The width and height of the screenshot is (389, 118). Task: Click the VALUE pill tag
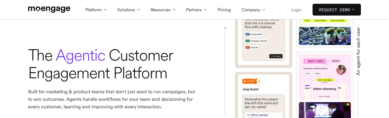(308, 73)
